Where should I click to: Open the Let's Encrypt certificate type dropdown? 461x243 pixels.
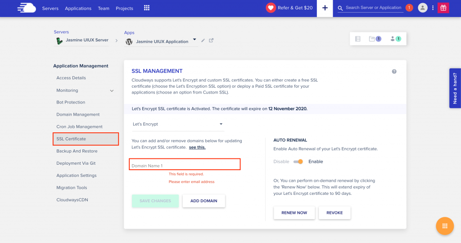(177, 124)
